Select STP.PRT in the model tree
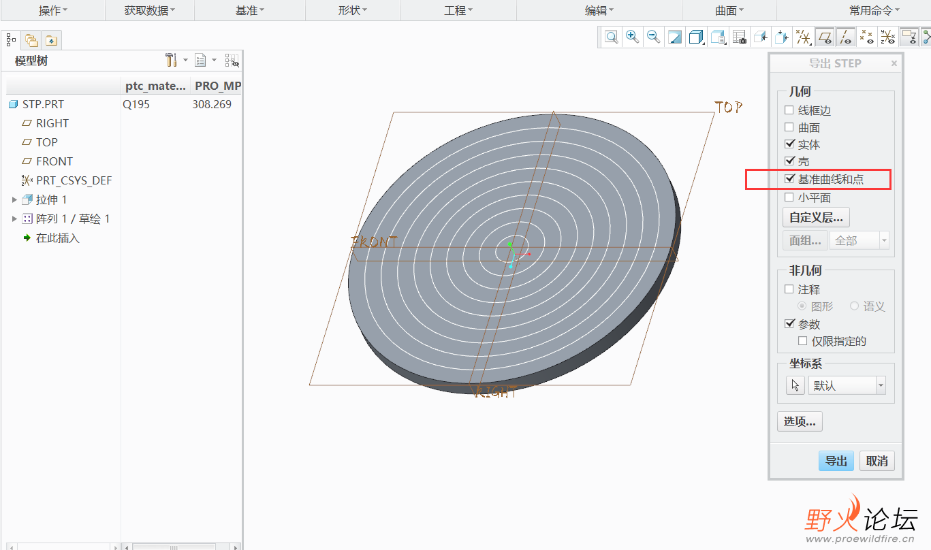This screenshot has height=550, width=931. [44, 104]
